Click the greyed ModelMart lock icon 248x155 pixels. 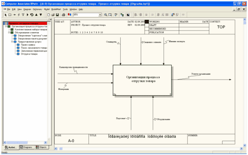click(146, 15)
